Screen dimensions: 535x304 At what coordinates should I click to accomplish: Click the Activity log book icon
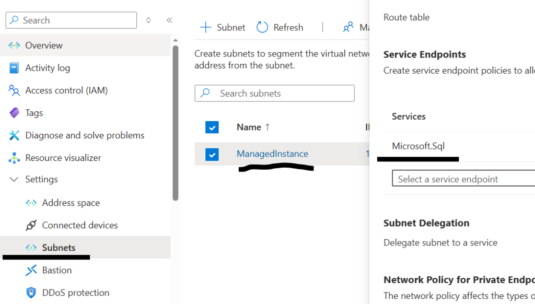[14, 68]
